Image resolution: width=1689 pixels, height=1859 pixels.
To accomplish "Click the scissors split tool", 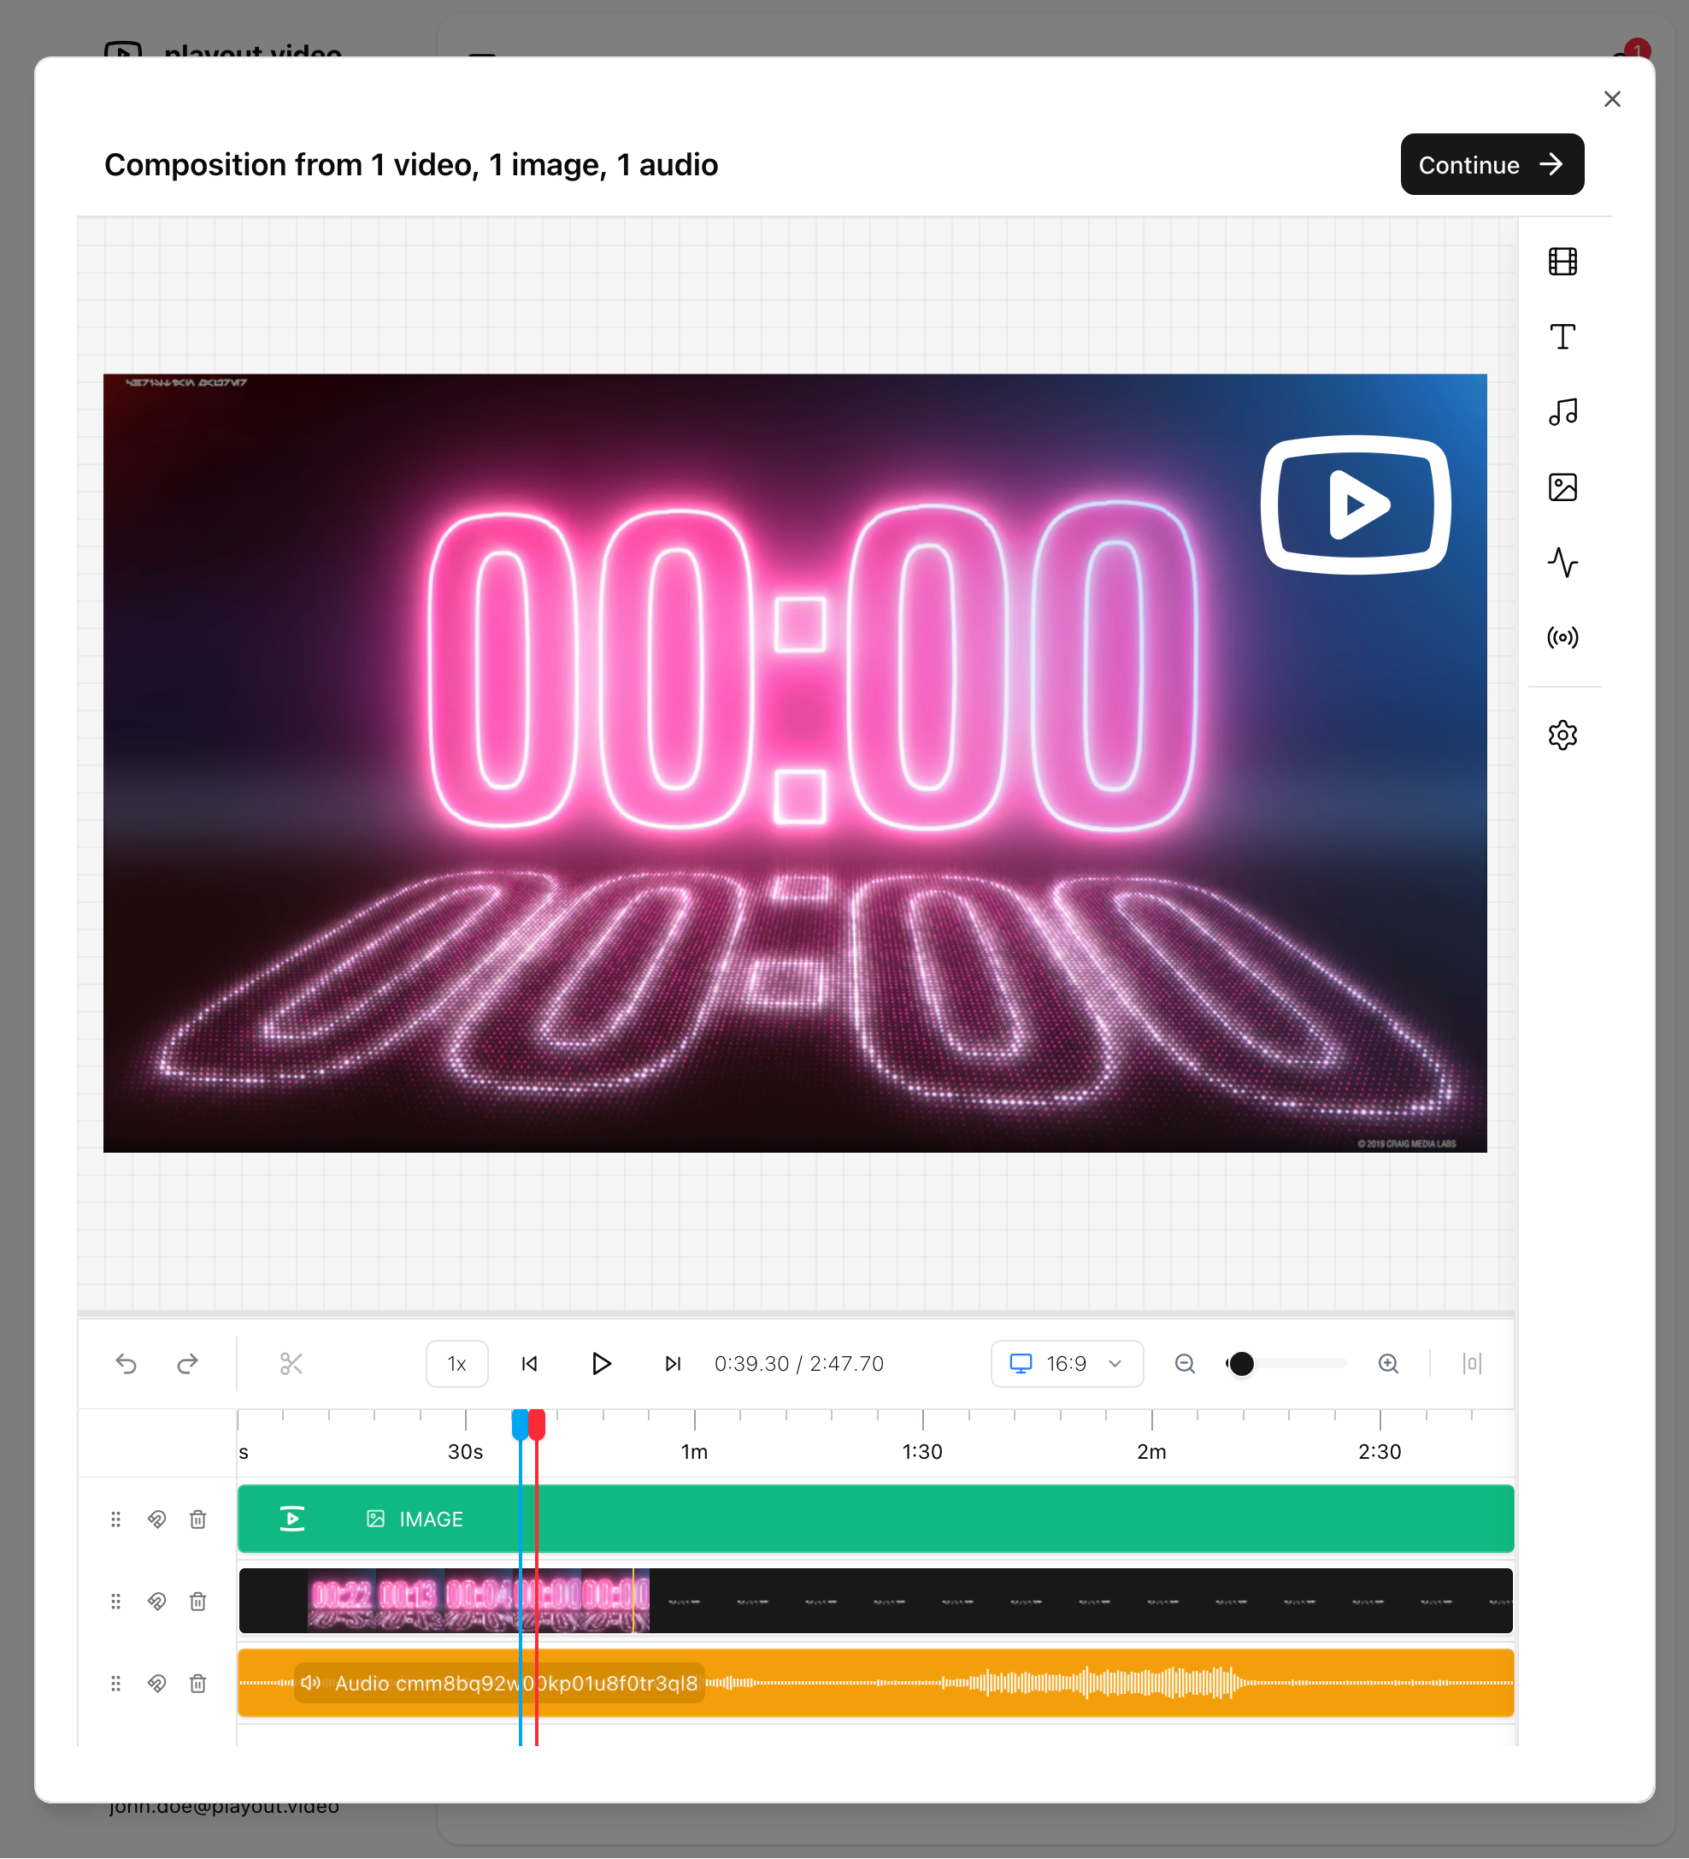I will pyautogui.click(x=291, y=1364).
